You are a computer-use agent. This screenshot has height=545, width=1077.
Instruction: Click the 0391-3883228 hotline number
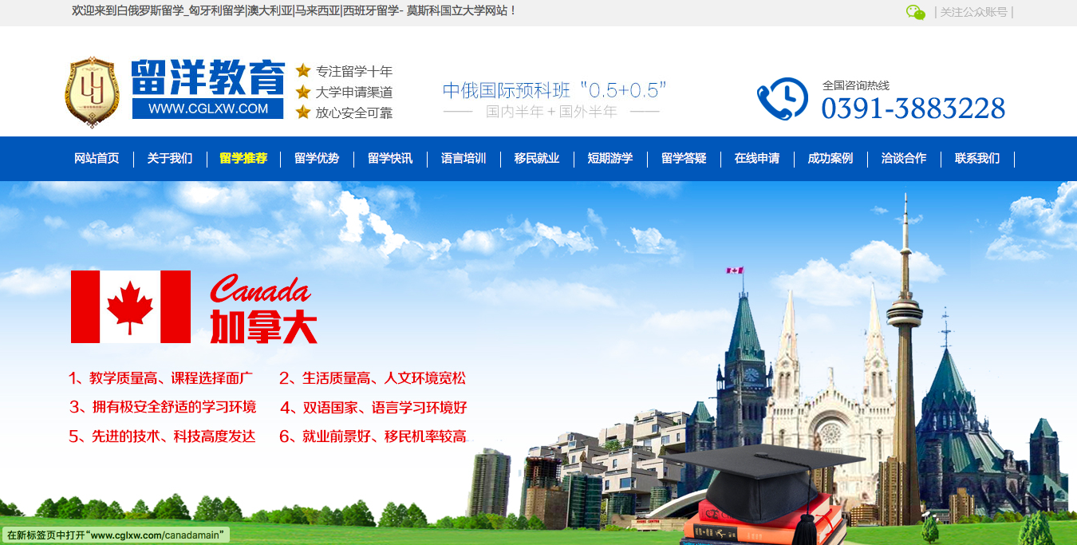[x=913, y=109]
